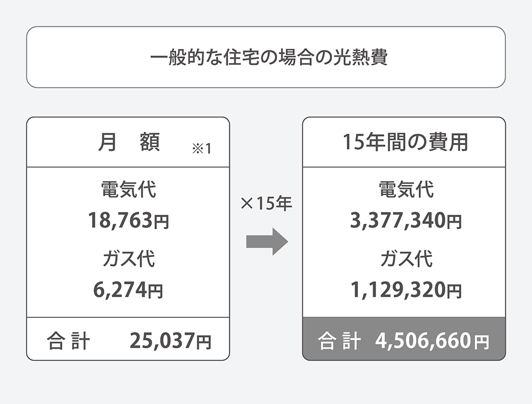Viewport: 532px width, 404px height.
Task: Click the 3,377,340 electricity cost figure
Action: pyautogui.click(x=398, y=220)
